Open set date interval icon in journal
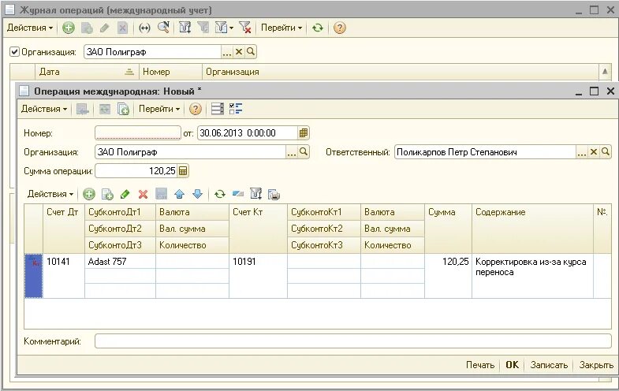This screenshot has width=619, height=391. (144, 28)
